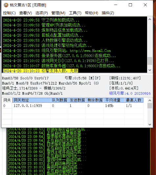Open the 插件(Z) menu
The width and height of the screenshot is (156, 175).
tap(108, 13)
